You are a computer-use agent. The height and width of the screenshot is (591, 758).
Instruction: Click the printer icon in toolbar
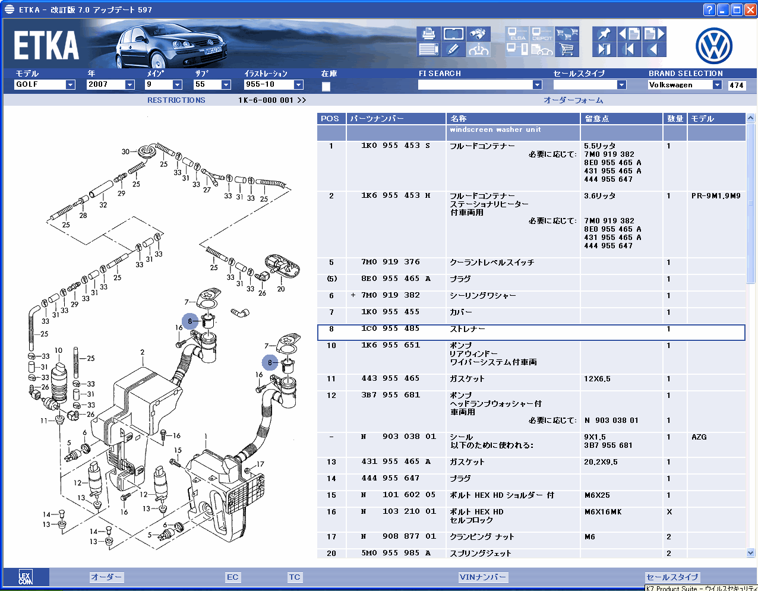coord(428,34)
